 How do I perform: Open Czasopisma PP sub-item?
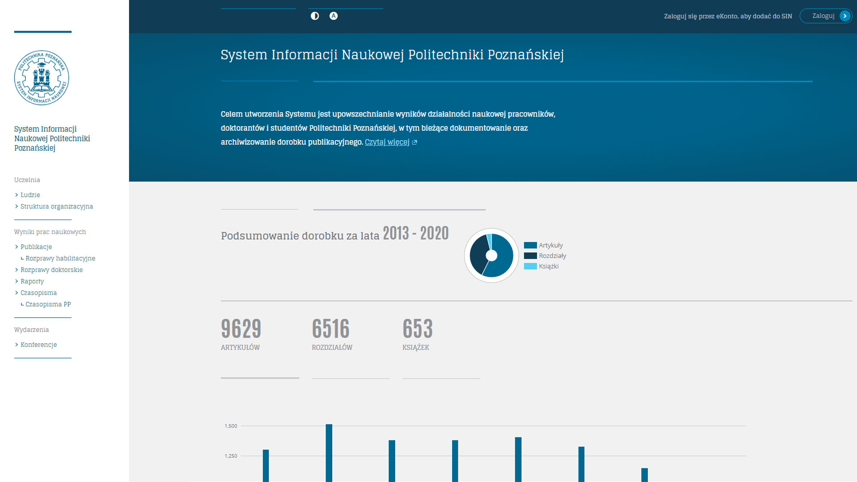48,304
